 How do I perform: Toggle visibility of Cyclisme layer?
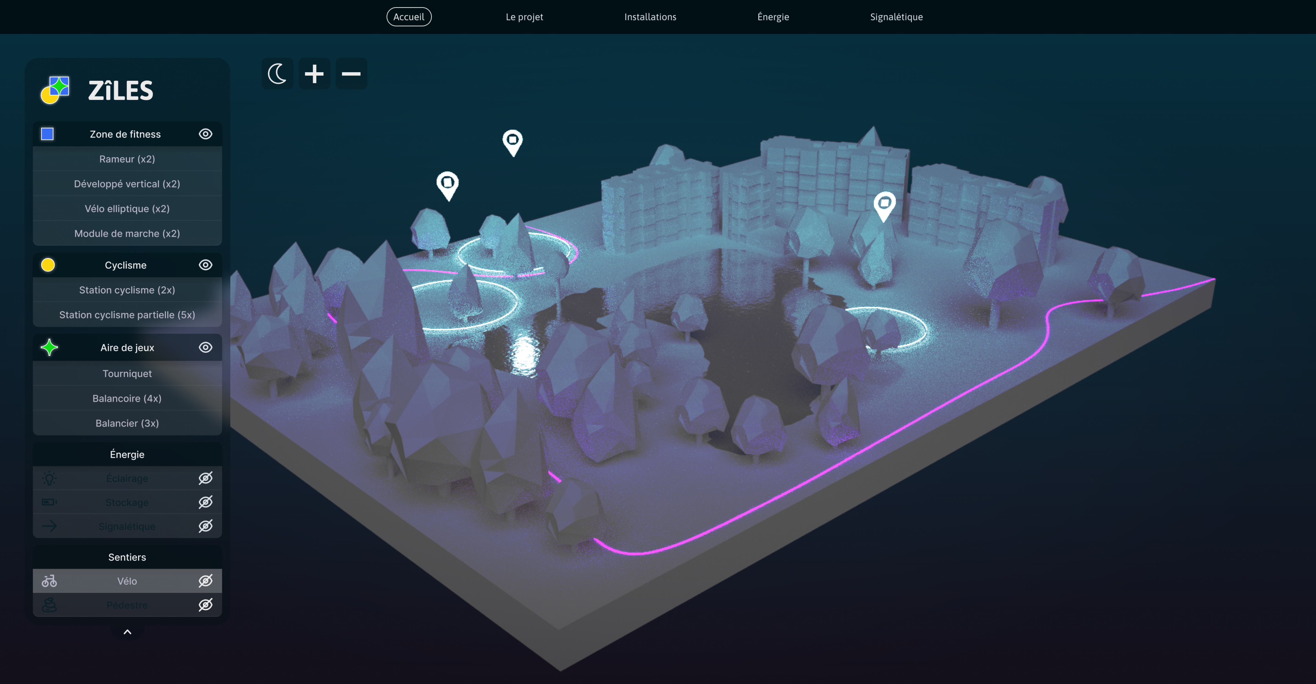205,265
